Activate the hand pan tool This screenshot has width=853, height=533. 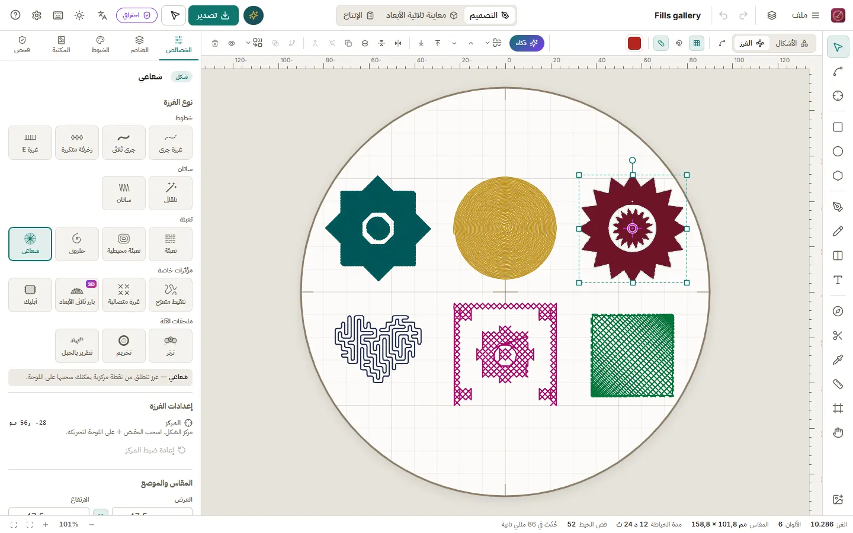click(x=838, y=433)
